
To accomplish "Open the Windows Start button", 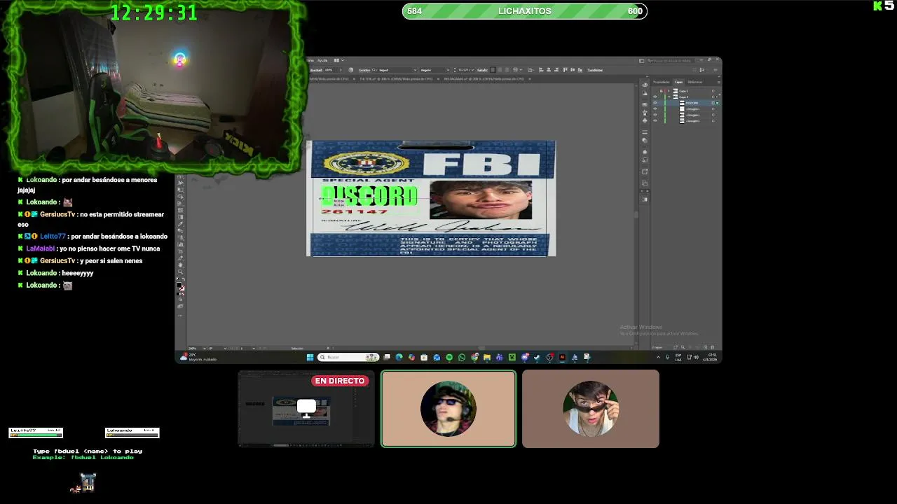I will point(310,357).
